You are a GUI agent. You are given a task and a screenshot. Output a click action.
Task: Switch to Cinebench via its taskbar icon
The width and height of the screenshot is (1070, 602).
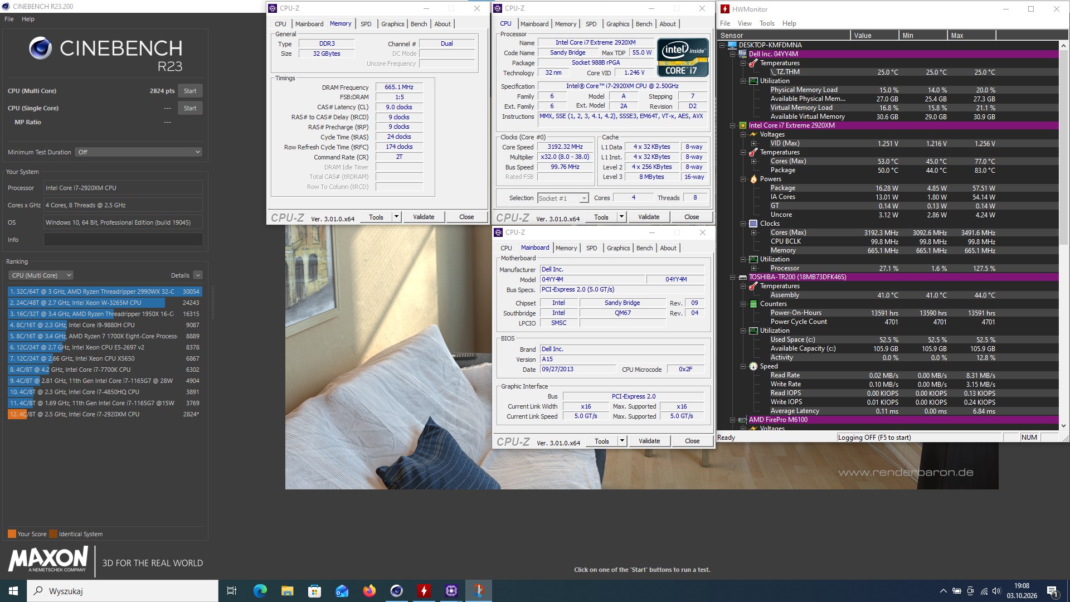[x=396, y=591]
